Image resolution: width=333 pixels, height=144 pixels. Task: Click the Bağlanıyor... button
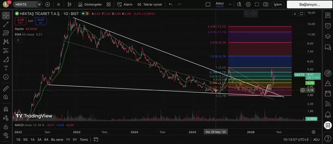point(310,4)
